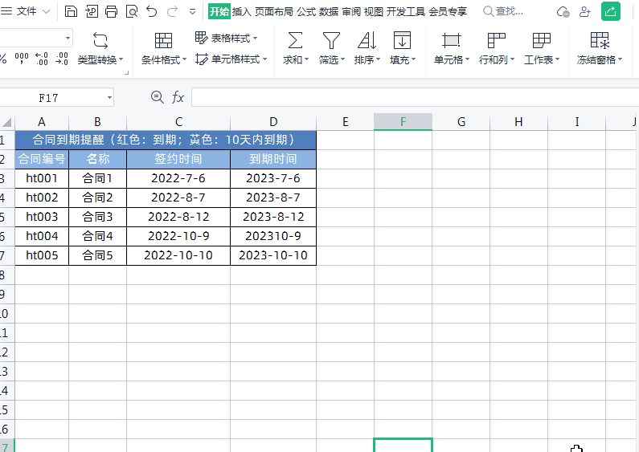Click the 类型转换 icon
Screen dimensions: 639x452
(100, 41)
